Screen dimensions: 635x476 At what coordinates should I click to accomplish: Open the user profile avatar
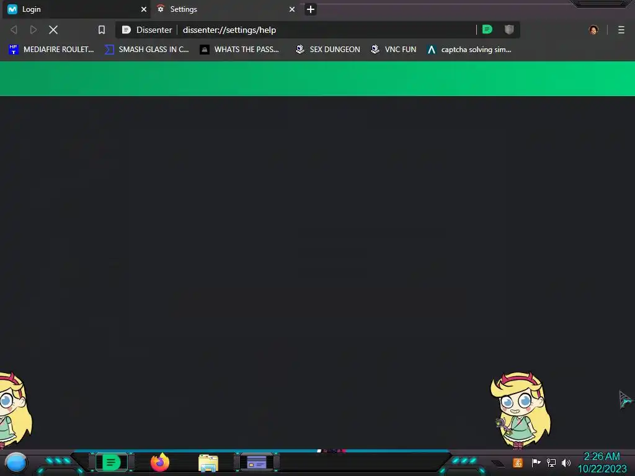pos(593,30)
